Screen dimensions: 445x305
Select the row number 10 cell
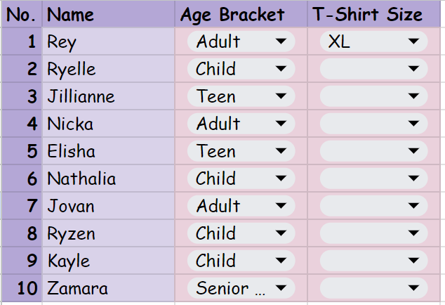(21, 289)
